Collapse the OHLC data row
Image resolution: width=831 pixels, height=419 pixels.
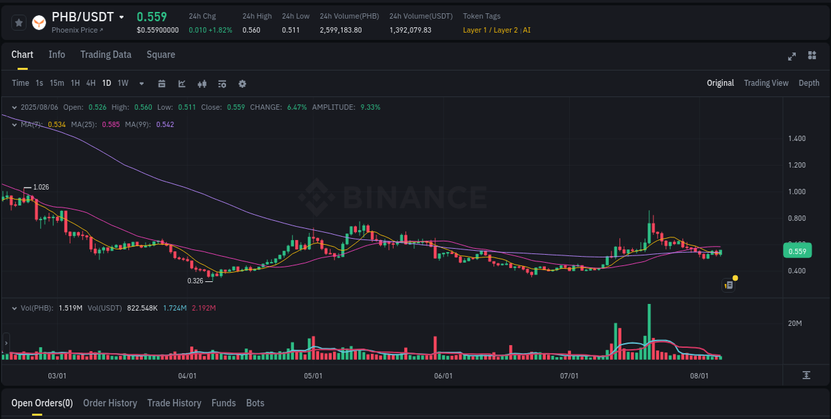click(x=14, y=106)
